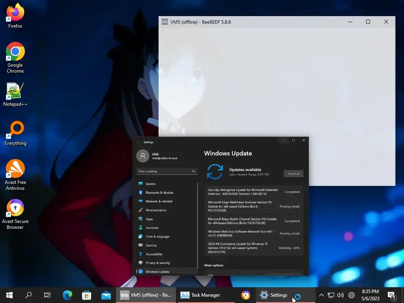This screenshot has width=404, height=303.
Task: Show hidden system tray icons
Action: pyautogui.click(x=321, y=295)
